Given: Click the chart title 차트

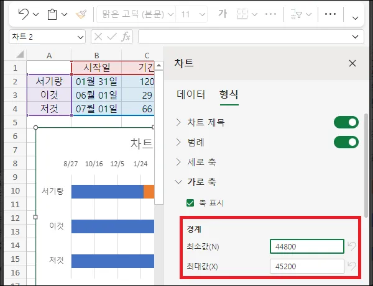Looking at the screenshot, I should point(142,144).
